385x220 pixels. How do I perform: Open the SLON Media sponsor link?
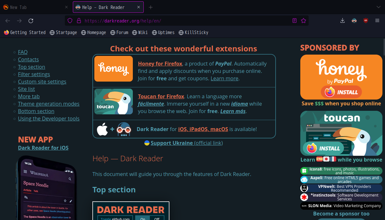click(x=341, y=206)
